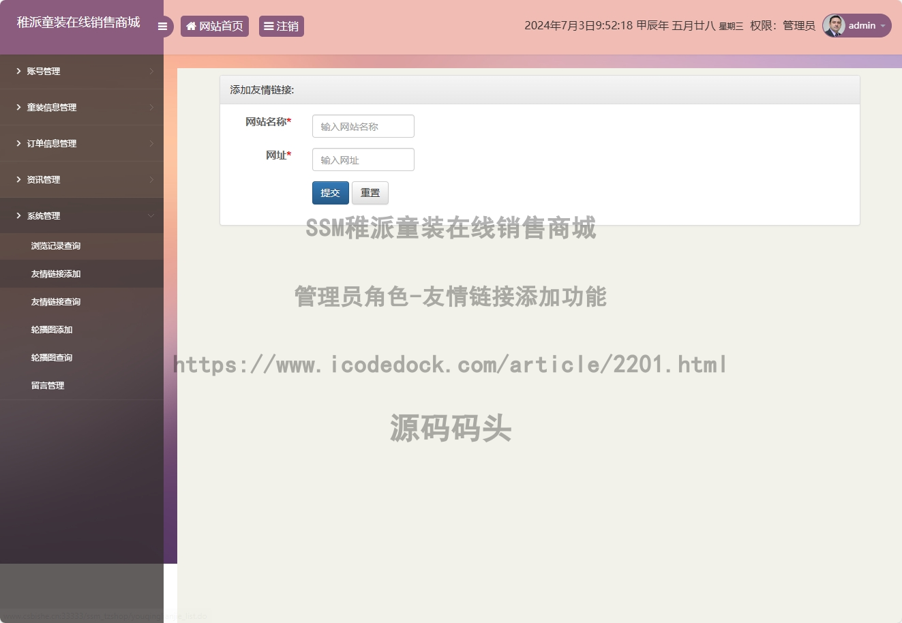The image size is (902, 623).
Task: Click the arrow icon before 系统管理
Action: [18, 215]
